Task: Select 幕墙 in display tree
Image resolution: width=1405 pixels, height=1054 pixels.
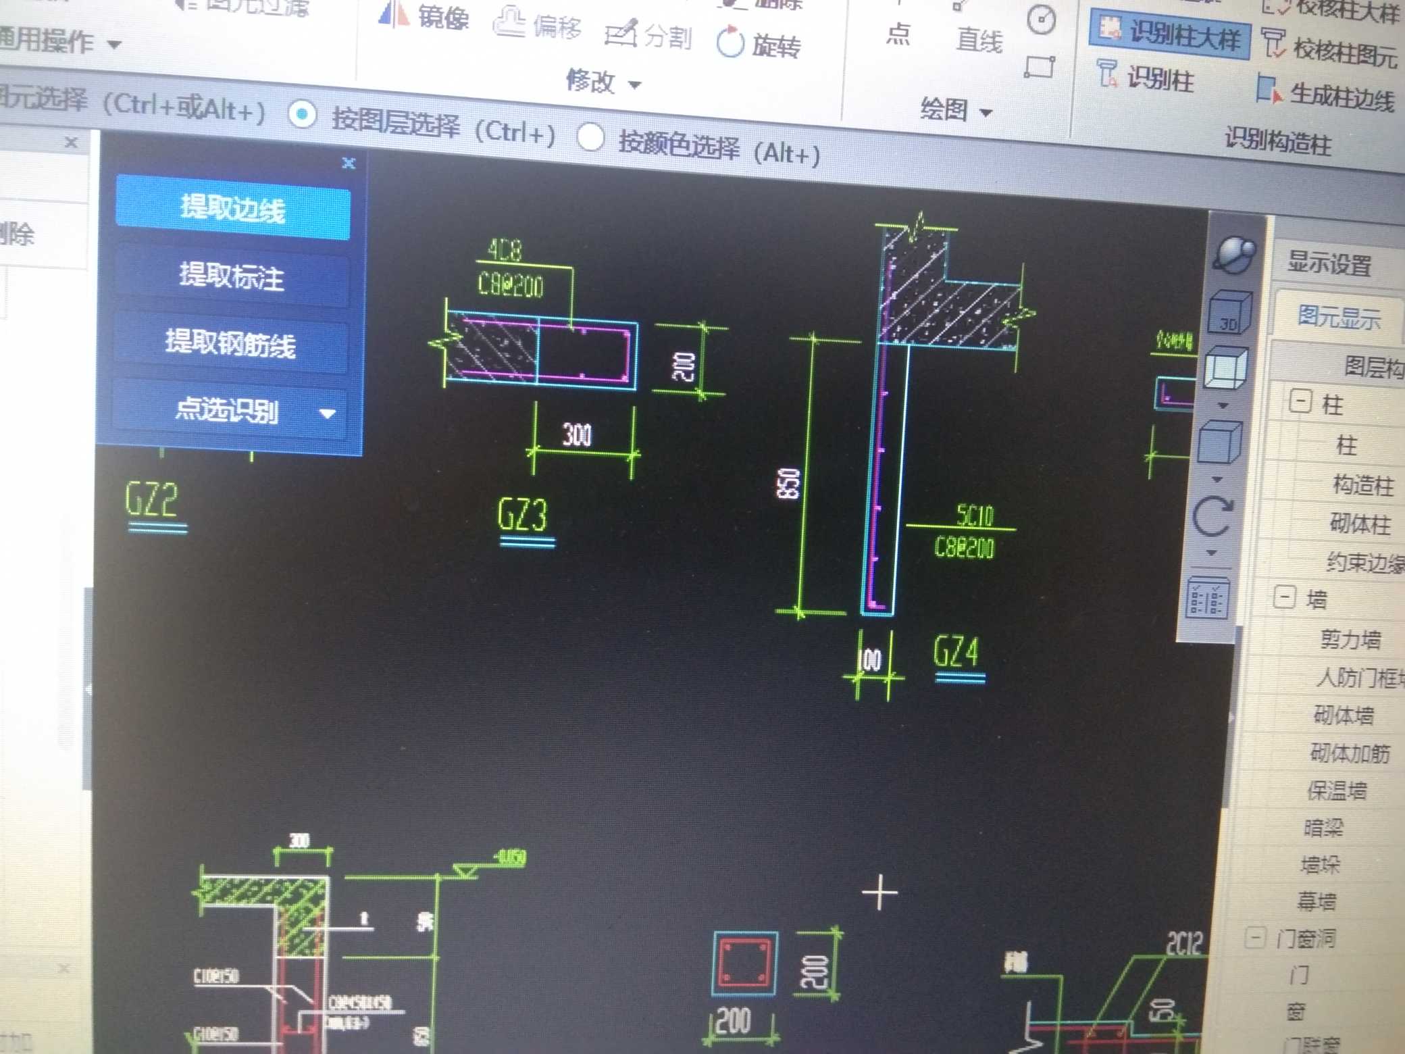Action: 1317,901
